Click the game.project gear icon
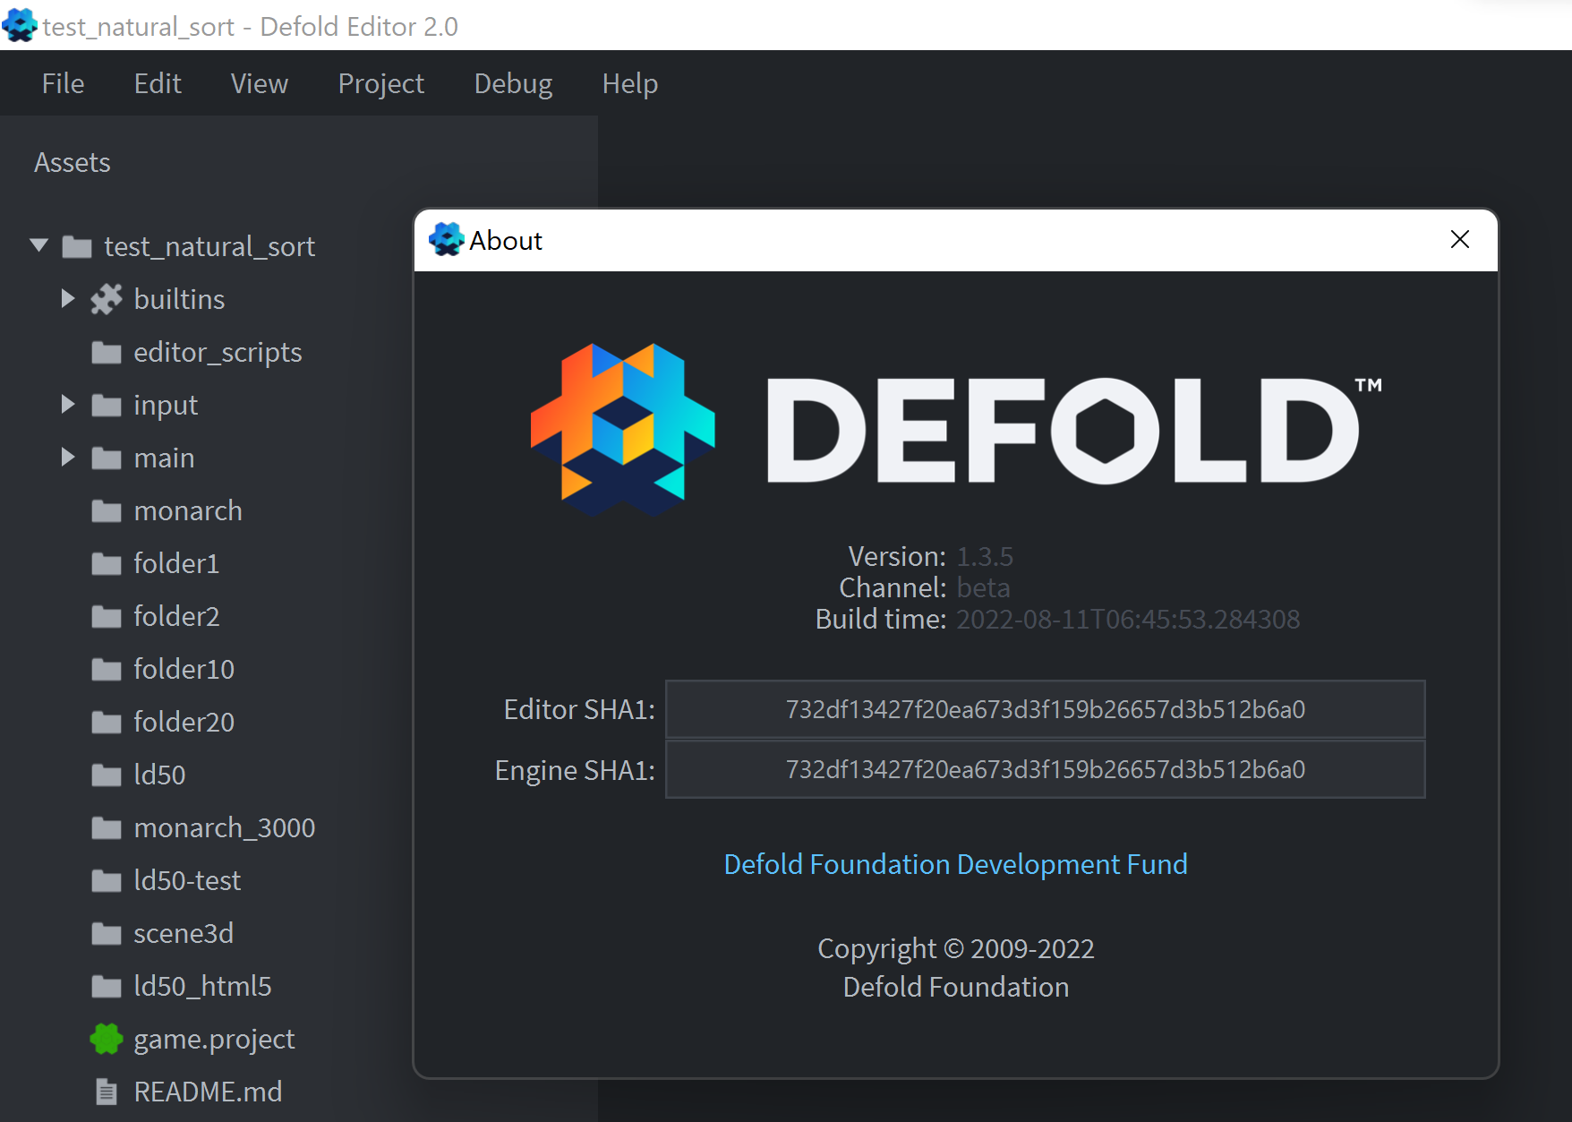Screen dimensions: 1572x1122 coord(107,1039)
